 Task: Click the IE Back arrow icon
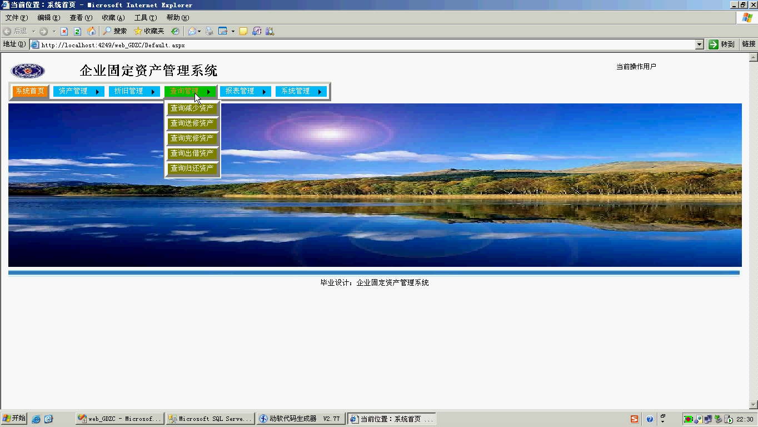coord(7,31)
